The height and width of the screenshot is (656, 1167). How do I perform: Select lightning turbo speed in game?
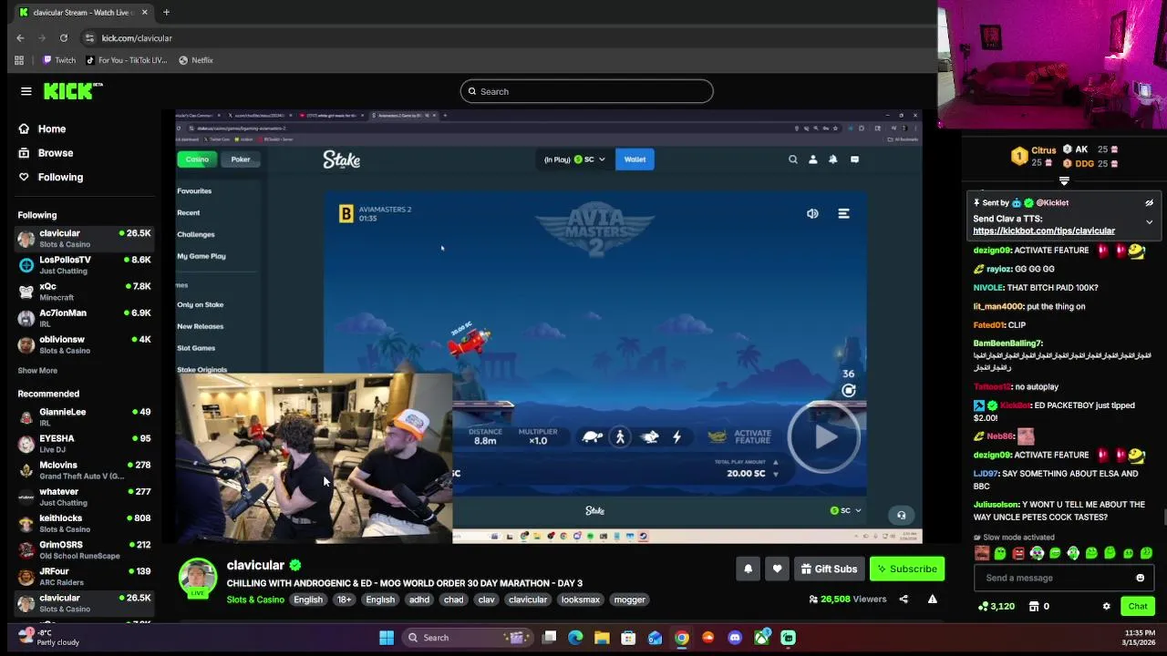[x=676, y=437]
